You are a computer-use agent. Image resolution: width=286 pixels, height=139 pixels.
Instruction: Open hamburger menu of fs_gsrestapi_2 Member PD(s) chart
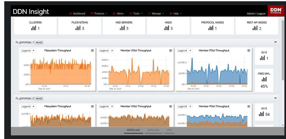[249, 107]
